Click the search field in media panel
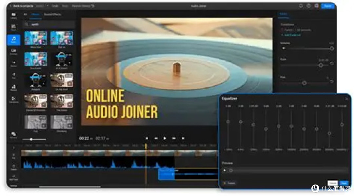The height and width of the screenshot is (196, 354). 49,24
